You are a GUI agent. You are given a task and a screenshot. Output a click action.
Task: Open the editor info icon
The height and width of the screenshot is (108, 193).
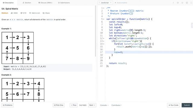173,3
